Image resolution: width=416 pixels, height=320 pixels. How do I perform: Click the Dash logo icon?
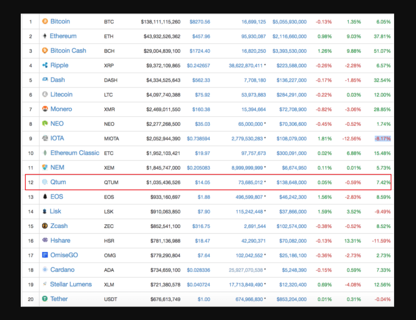(45, 79)
